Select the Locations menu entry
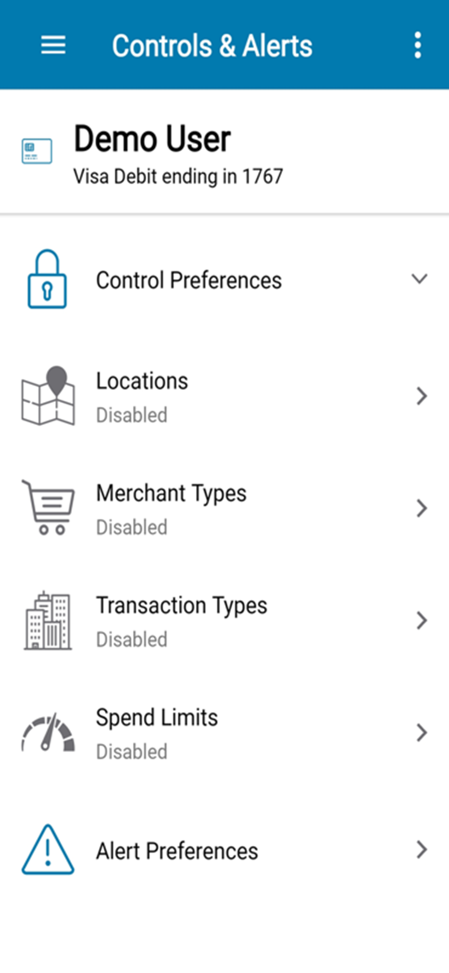 [224, 396]
